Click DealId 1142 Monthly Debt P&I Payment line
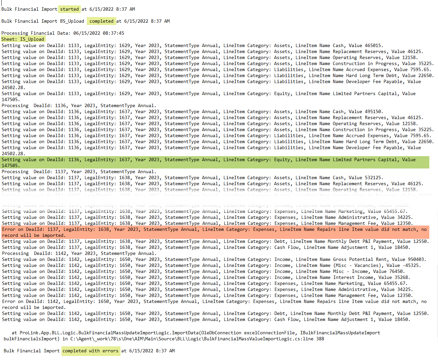Image resolution: width=438 pixels, height=360 pixels. tap(215, 313)
